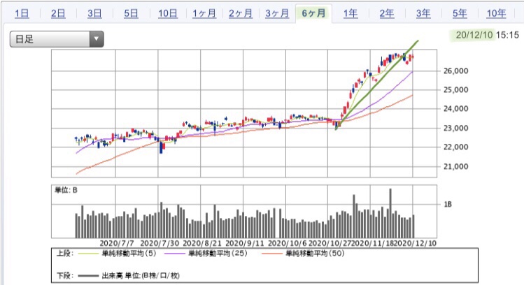Viewport: 524px width, 285px height.
Task: Open the 2ヶ月 range tab
Action: [x=241, y=13]
